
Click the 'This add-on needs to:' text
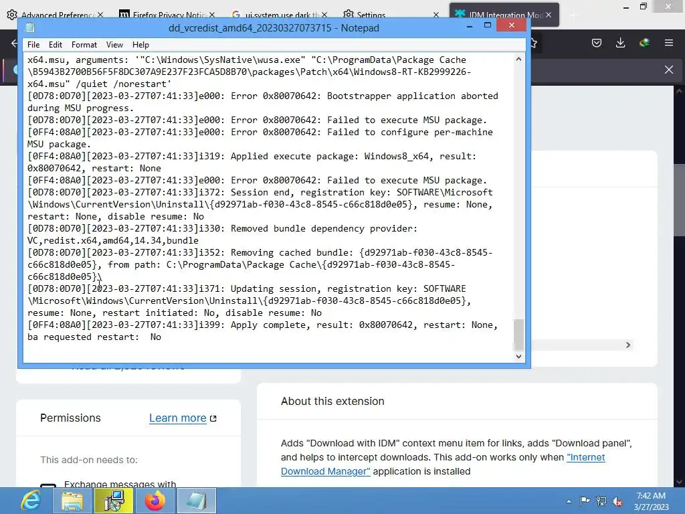coord(89,460)
